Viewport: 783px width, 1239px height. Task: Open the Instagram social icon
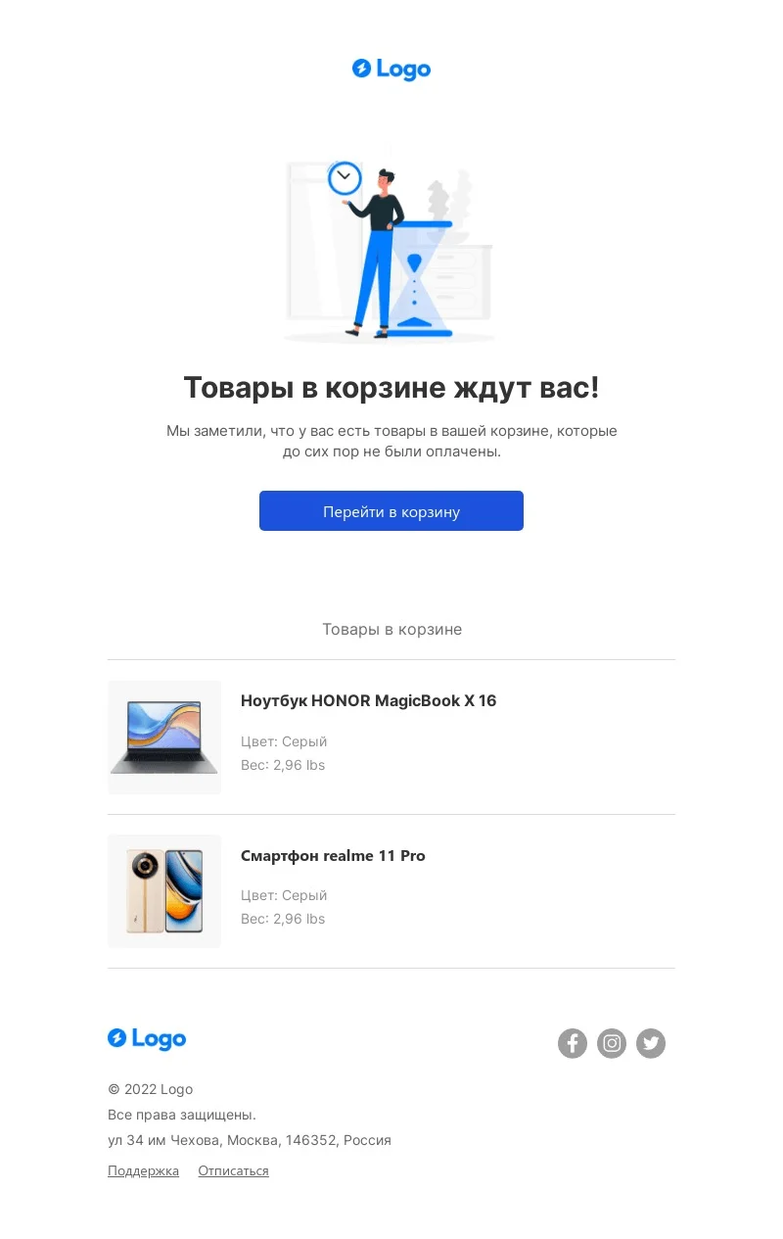[x=612, y=1043]
